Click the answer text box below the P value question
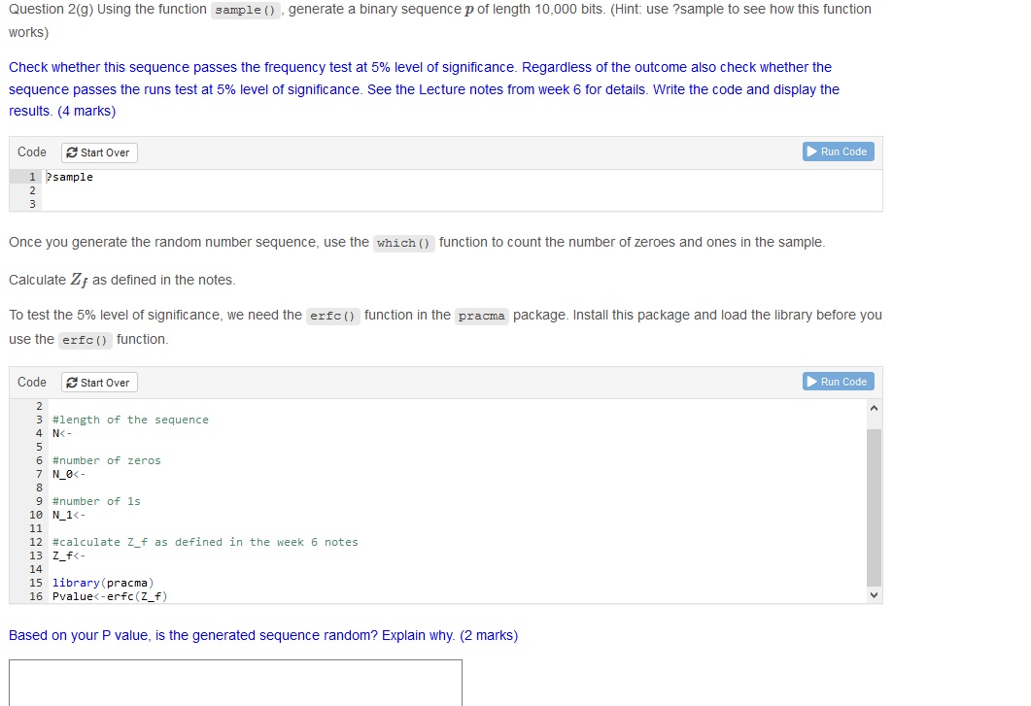The height and width of the screenshot is (706, 1031). [x=233, y=683]
